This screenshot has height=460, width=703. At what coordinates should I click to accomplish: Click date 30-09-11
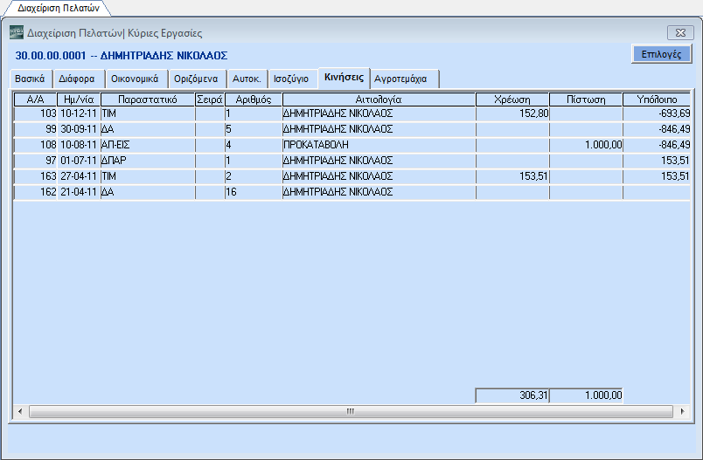coord(79,129)
